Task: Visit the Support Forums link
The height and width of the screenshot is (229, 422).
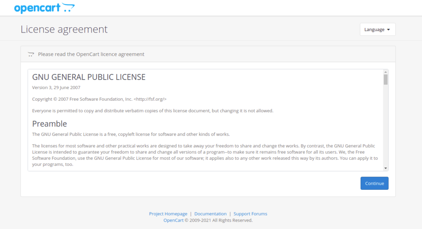Action: coord(250,214)
